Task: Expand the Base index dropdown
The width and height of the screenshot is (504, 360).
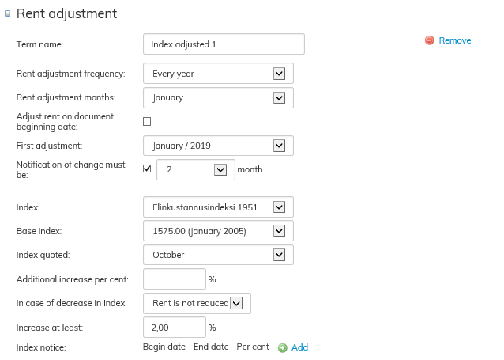Action: [278, 230]
